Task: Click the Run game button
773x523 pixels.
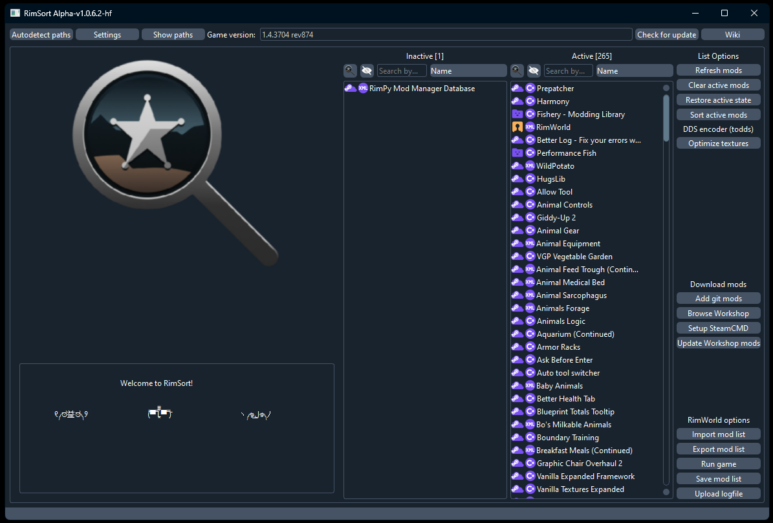Action: point(718,464)
